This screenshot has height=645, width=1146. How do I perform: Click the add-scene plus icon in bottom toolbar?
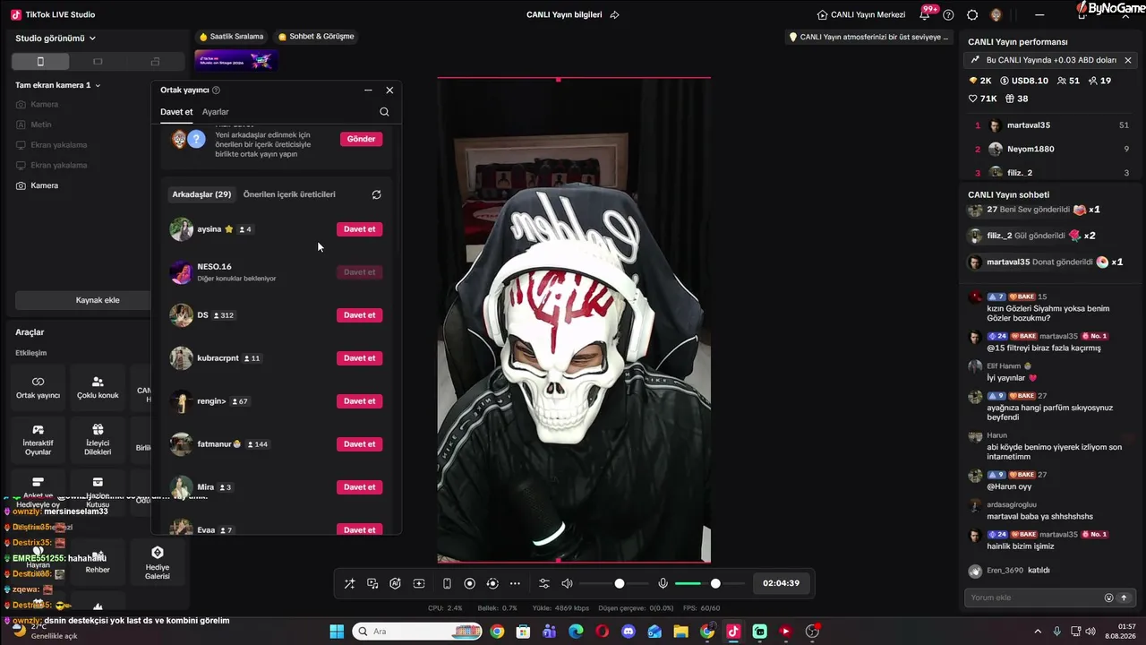click(418, 583)
